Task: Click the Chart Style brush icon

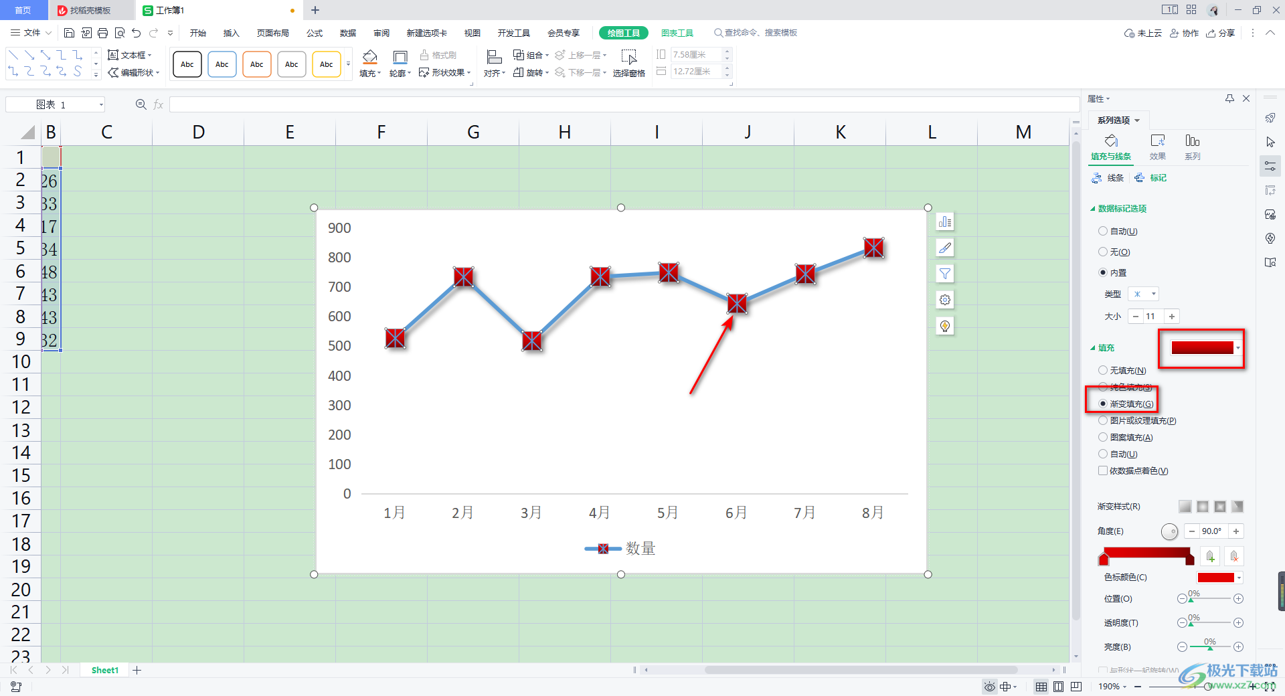Action: point(944,248)
